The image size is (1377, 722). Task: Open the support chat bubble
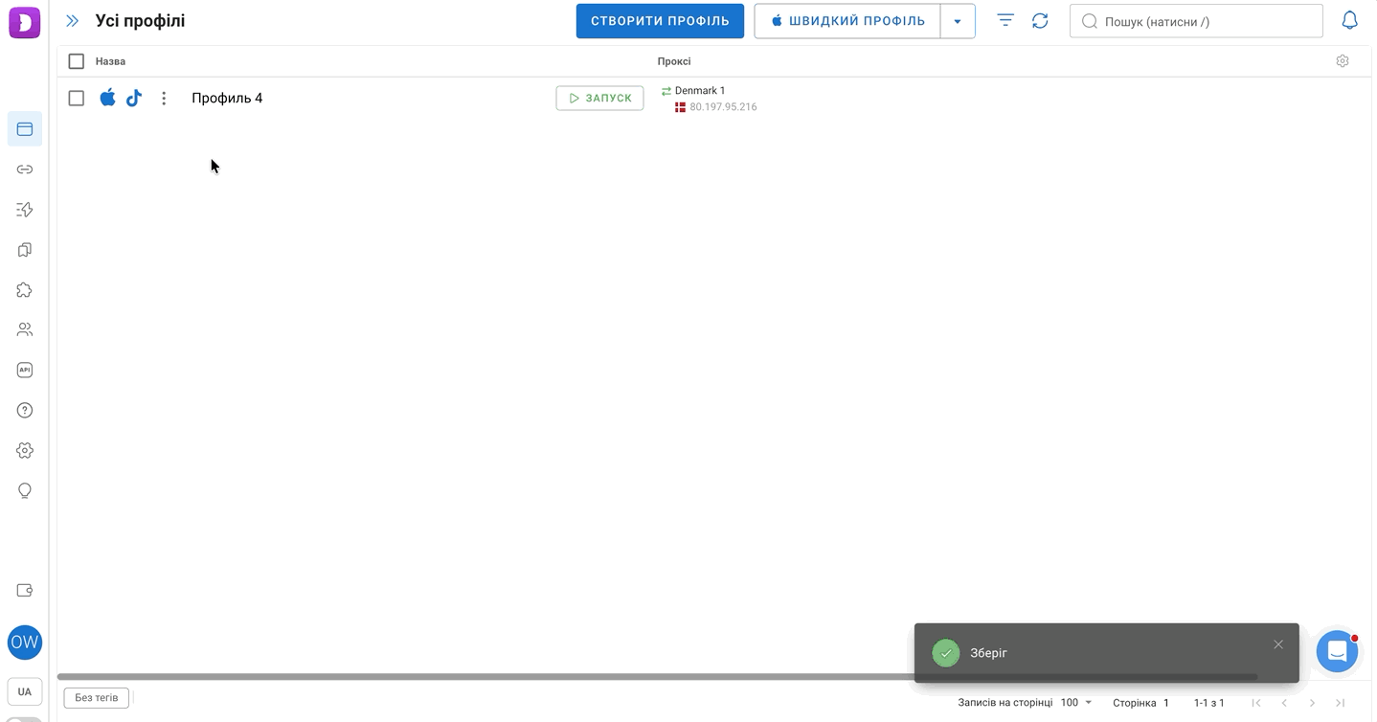(1338, 652)
